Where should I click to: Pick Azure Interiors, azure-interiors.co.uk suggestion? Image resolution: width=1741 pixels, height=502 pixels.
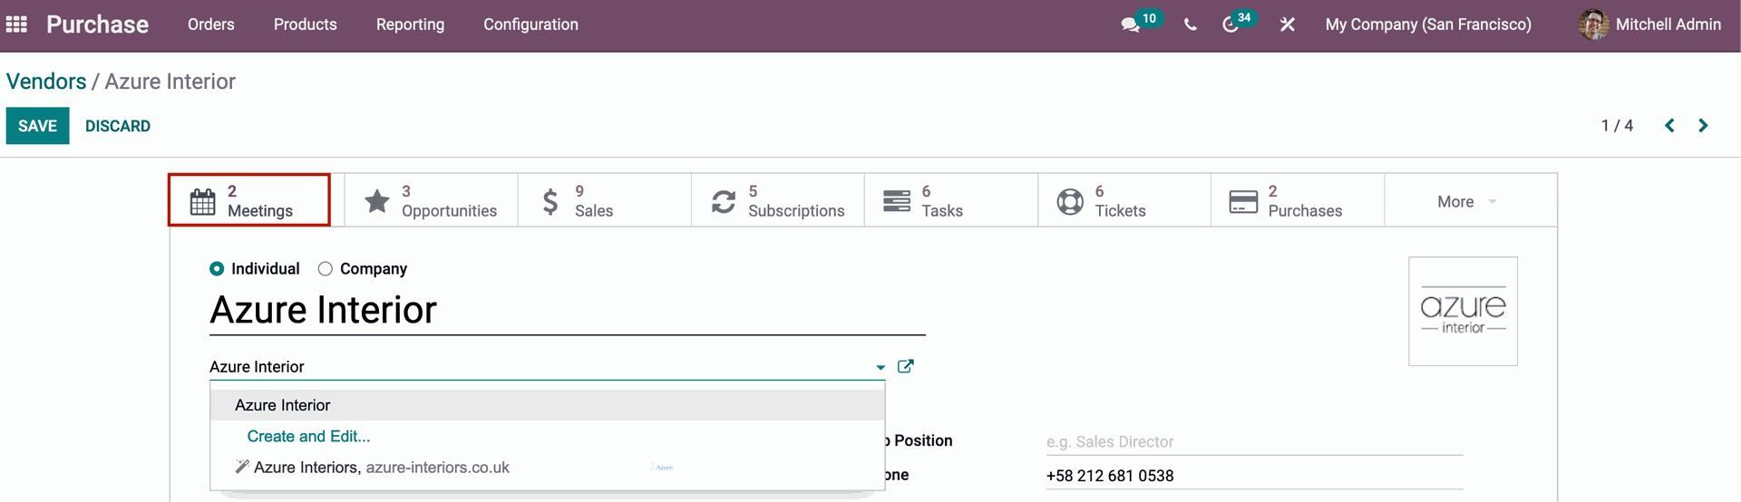point(548,468)
